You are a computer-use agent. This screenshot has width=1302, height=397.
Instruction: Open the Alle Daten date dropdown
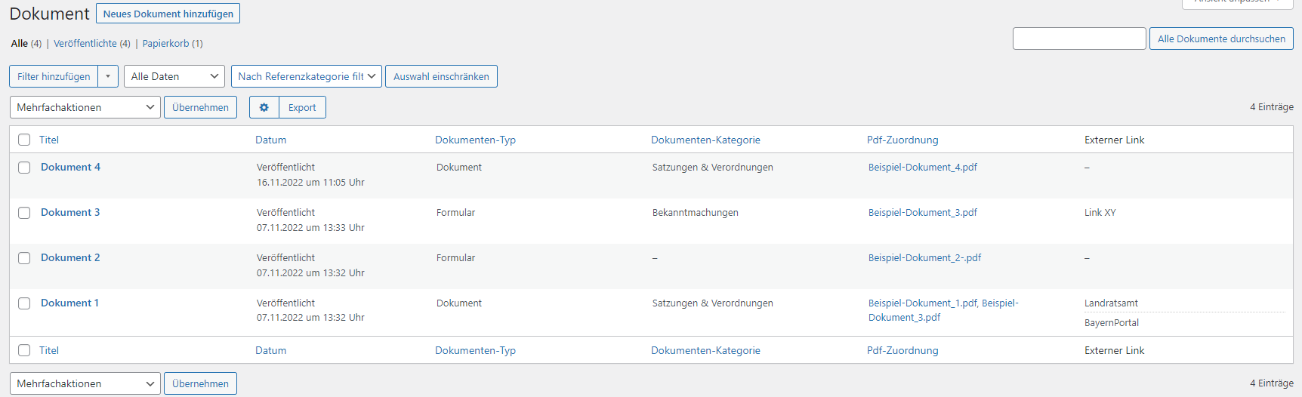click(174, 76)
